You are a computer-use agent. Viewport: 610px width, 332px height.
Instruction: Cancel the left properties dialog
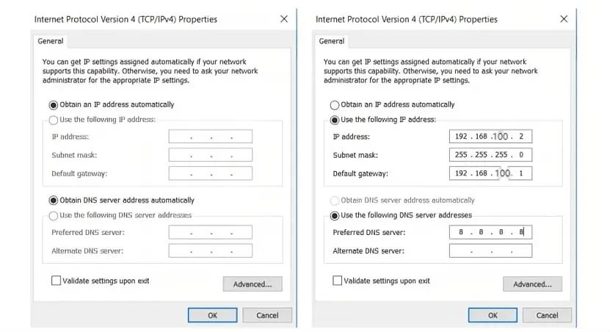click(x=267, y=315)
